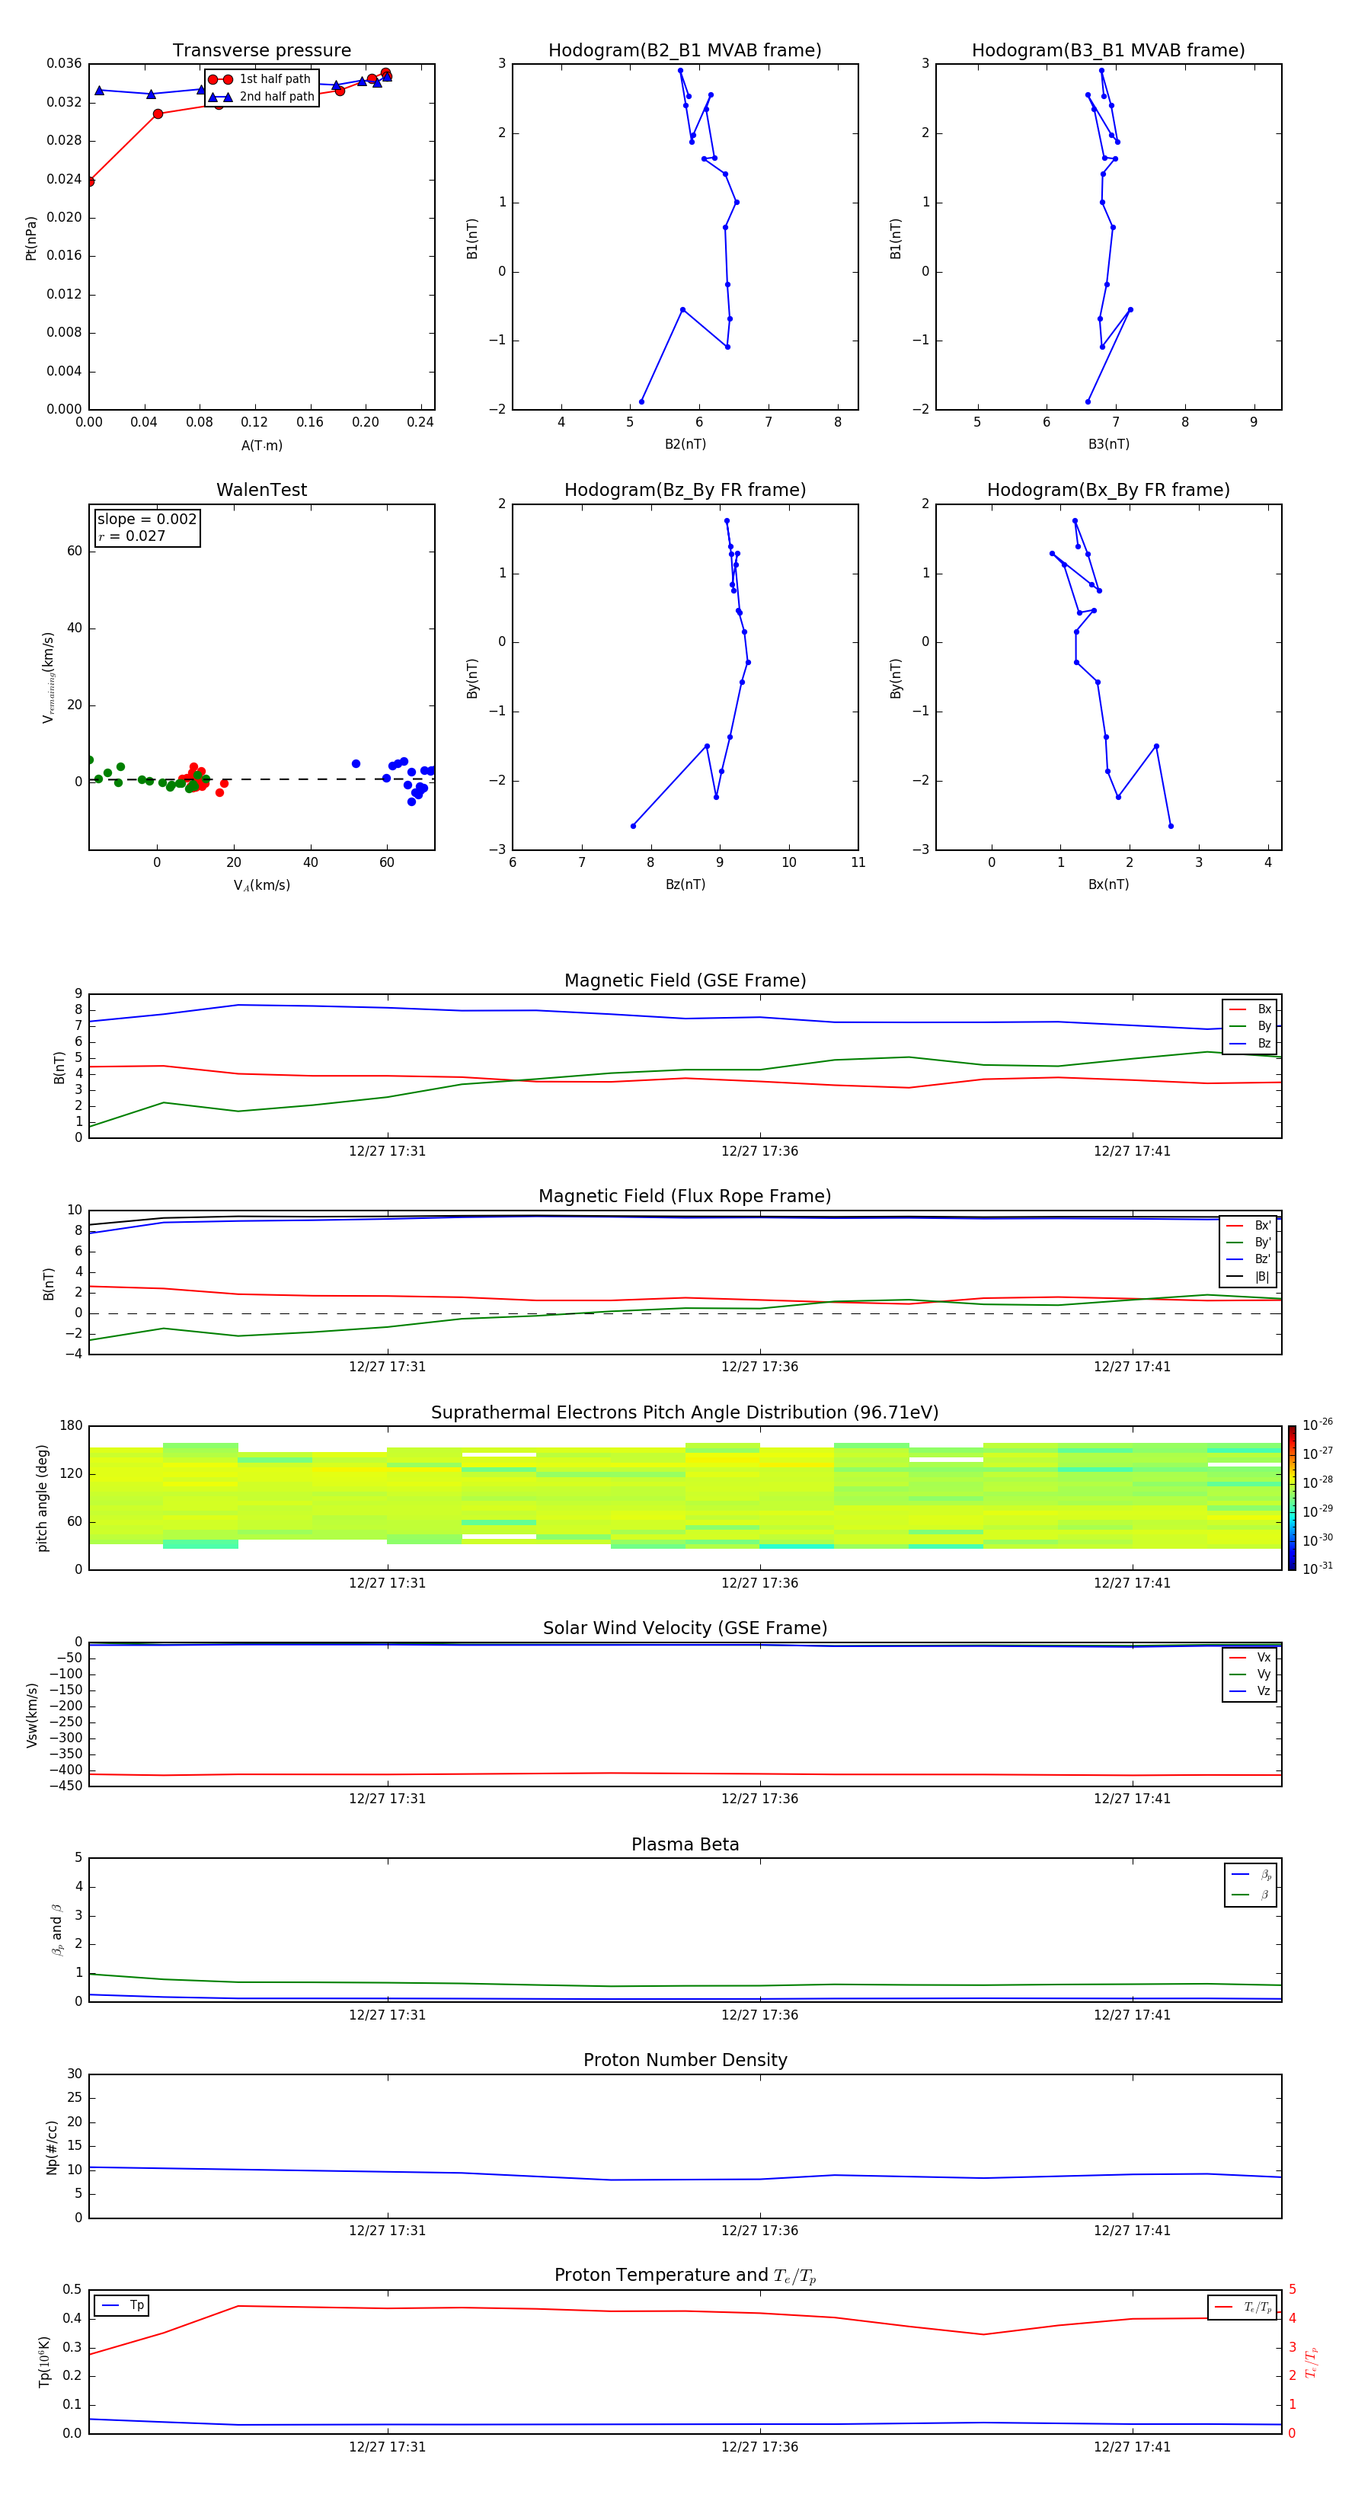The image size is (1371, 2514).
Task: Click the 'Np(#/cc)' y-axis label
Action: [x=52, y=2147]
